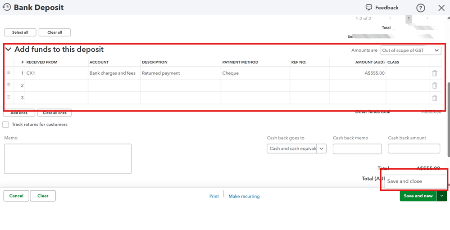Open the Cash back goes to dropdown
The image size is (450, 230).
[x=296, y=149]
